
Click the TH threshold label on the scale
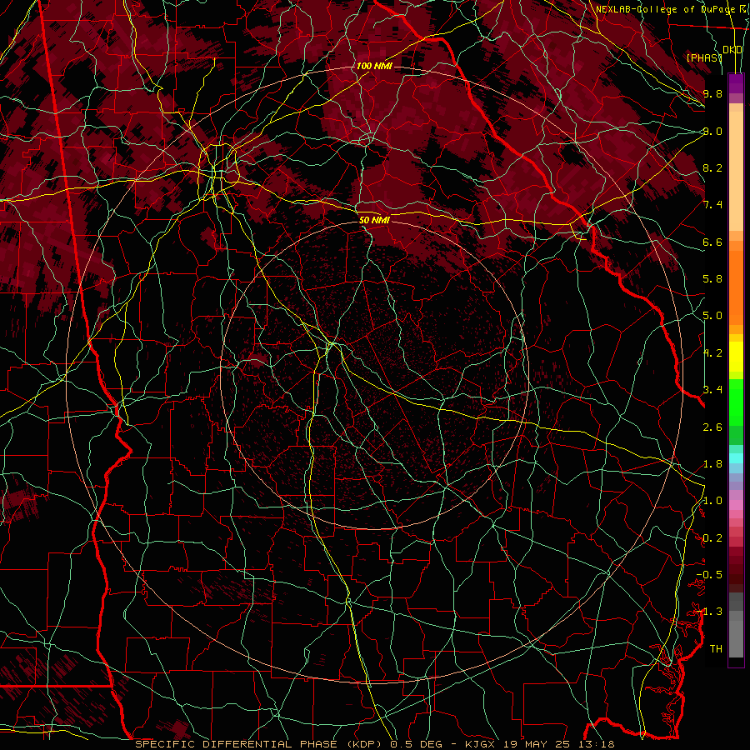point(716,649)
